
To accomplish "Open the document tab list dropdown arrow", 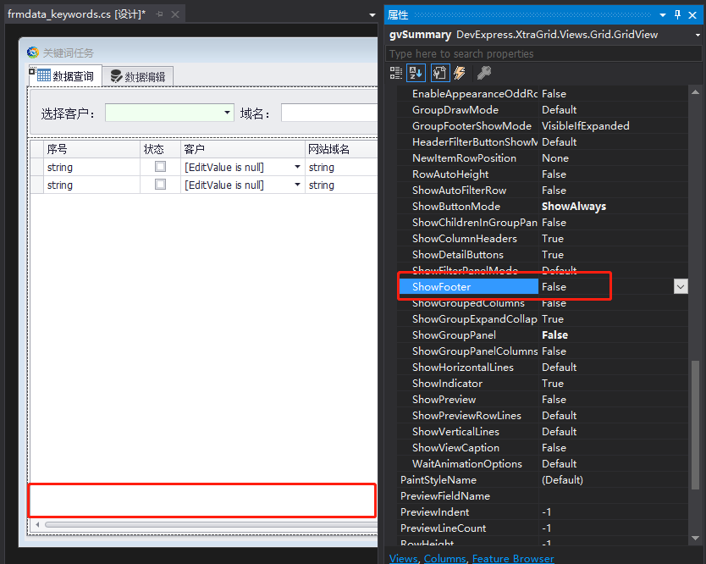I will 372,15.
